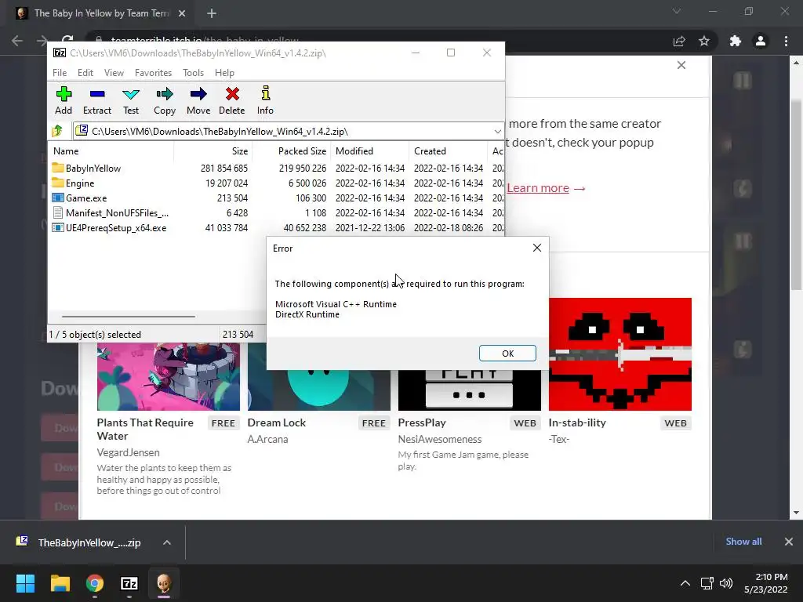
Task: Open the Chrome profile icon
Action: (761, 41)
